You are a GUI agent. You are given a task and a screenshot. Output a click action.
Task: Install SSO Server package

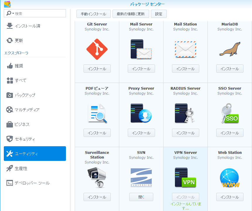pos(230,133)
